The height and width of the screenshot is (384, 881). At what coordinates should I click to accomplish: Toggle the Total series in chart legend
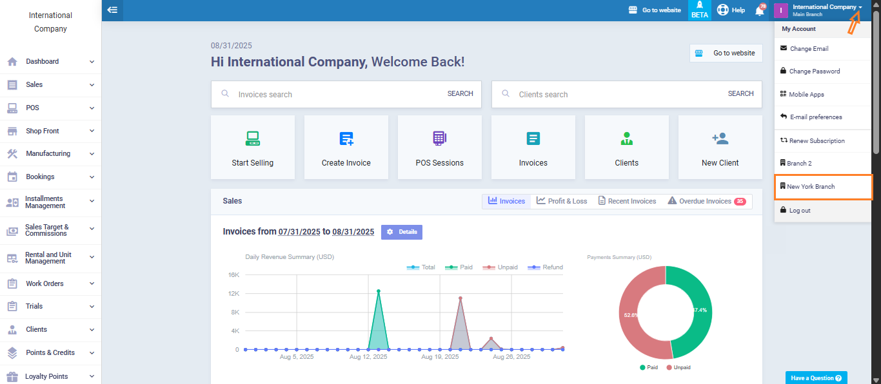tap(421, 267)
